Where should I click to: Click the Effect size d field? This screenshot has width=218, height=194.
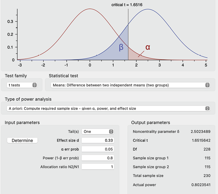point(97,140)
